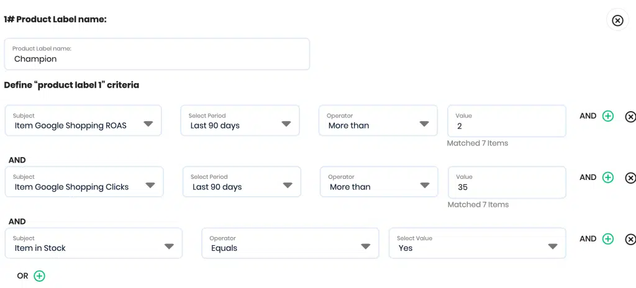Click the Value field containing 2
The image size is (636, 288).
point(507,121)
